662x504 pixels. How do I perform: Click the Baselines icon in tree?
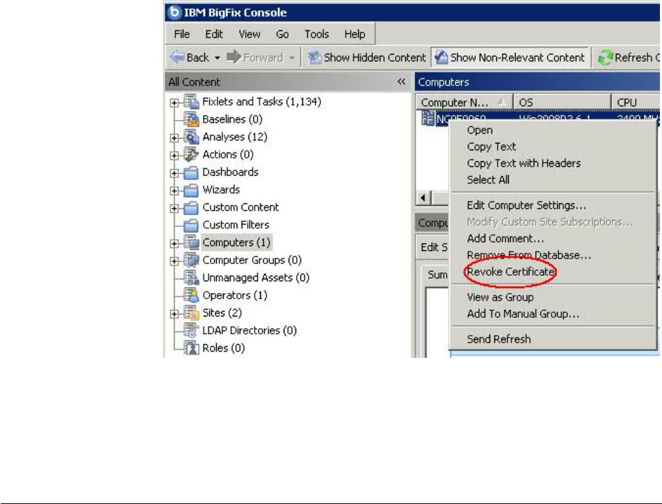coord(191,119)
